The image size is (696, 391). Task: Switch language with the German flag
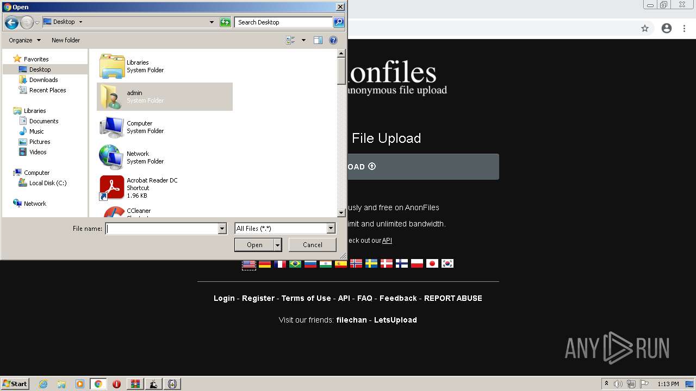[x=265, y=264]
